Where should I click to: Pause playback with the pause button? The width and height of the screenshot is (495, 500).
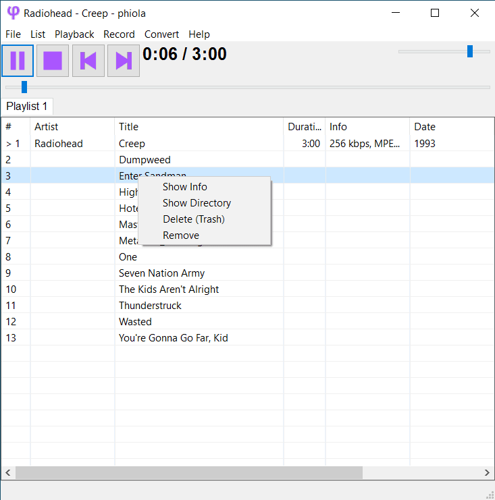(x=18, y=61)
